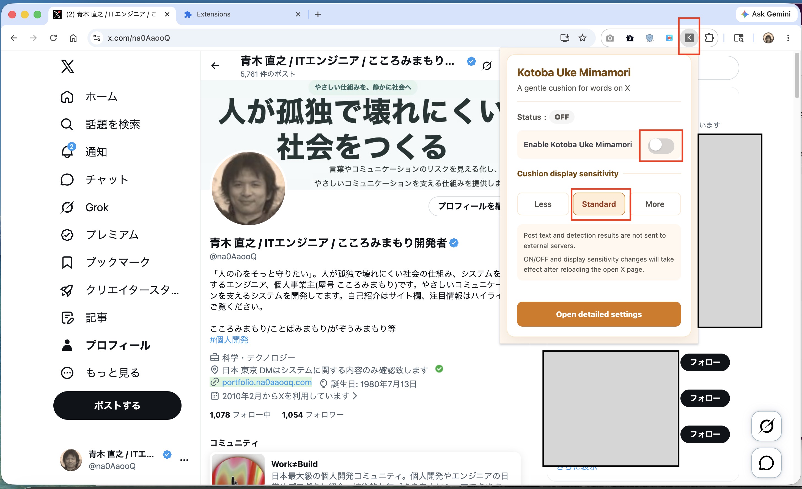
Task: Click the install app icon in address bar
Action: point(565,38)
